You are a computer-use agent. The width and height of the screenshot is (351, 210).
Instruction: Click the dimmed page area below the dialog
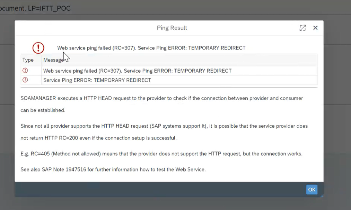pyautogui.click(x=173, y=204)
